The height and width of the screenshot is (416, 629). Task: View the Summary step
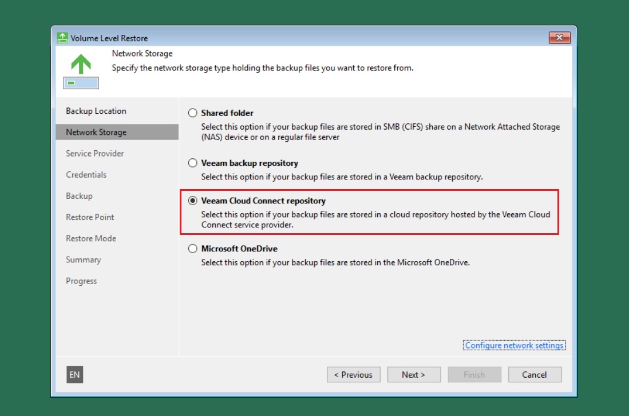(83, 260)
